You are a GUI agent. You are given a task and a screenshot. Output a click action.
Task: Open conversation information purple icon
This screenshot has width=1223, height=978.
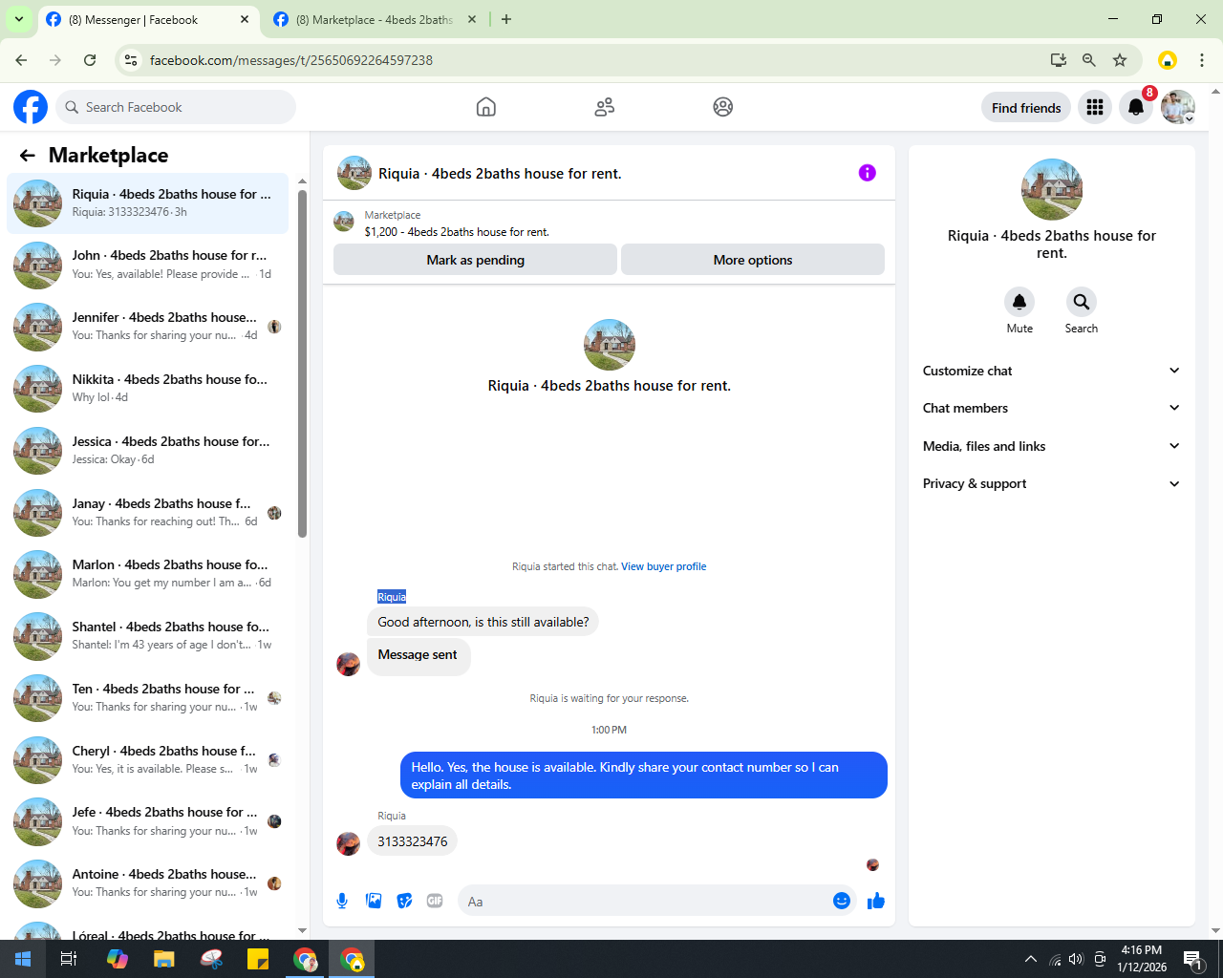pyautogui.click(x=868, y=173)
